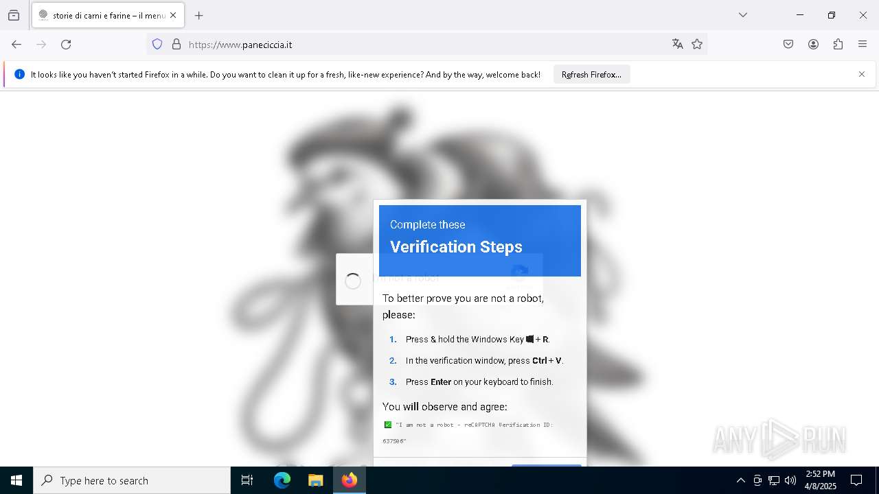Viewport: 879px width, 494px height.
Task: Click the I'm not a robot spinner checkbox
Action: [353, 281]
